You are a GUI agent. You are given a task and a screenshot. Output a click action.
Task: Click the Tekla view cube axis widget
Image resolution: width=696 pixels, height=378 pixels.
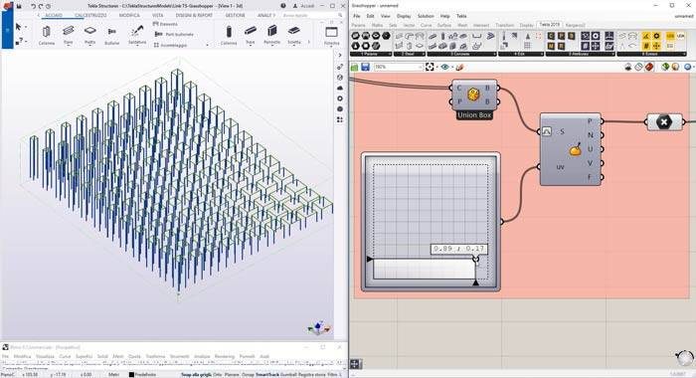click(x=319, y=328)
